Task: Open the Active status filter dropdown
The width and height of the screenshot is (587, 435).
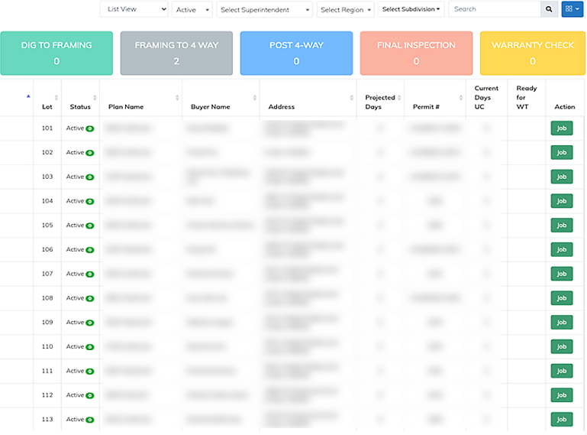Action: point(192,10)
